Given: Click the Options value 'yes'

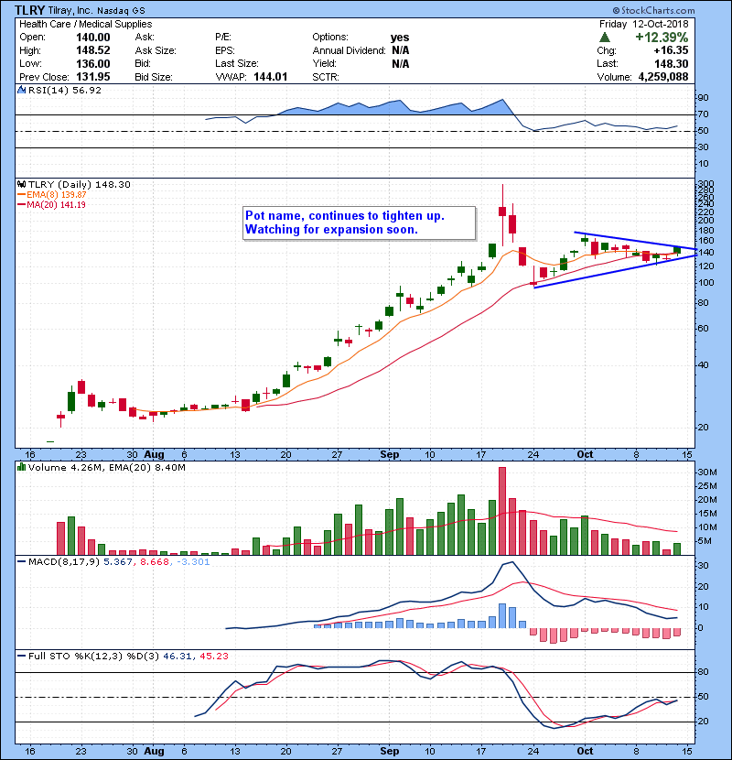Looking at the screenshot, I should coord(400,38).
